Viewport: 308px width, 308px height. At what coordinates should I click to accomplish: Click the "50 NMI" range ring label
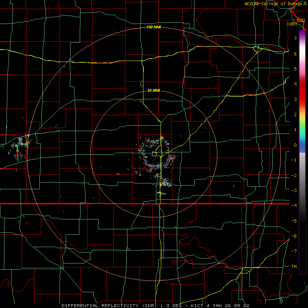tap(154, 90)
